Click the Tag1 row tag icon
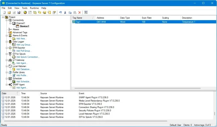217x127 pixels. (74, 22)
